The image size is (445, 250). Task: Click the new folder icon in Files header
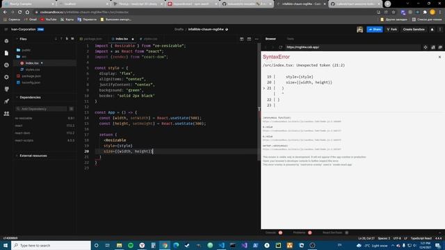click(72, 39)
